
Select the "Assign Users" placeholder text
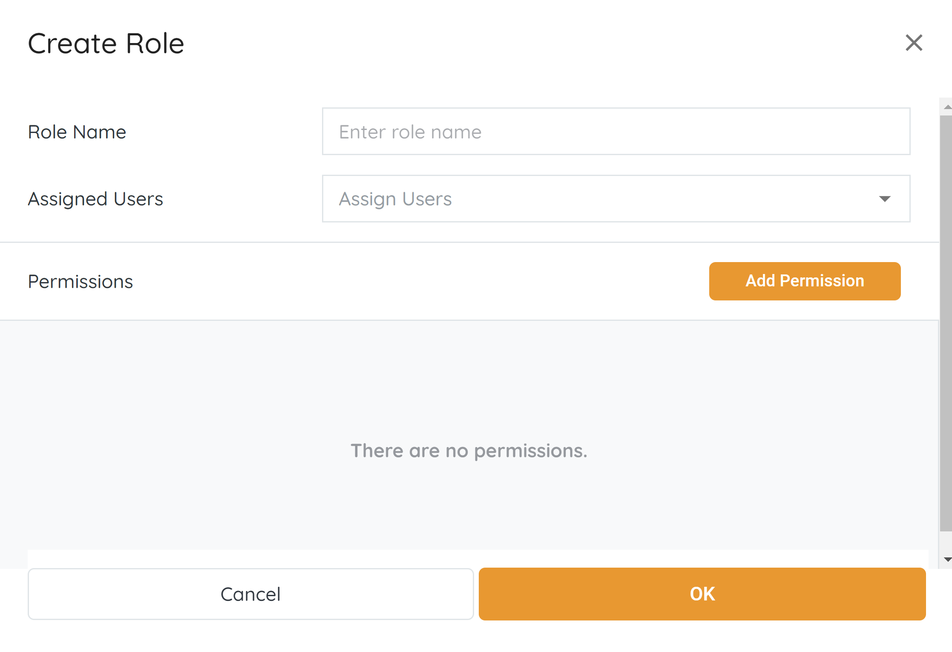395,199
